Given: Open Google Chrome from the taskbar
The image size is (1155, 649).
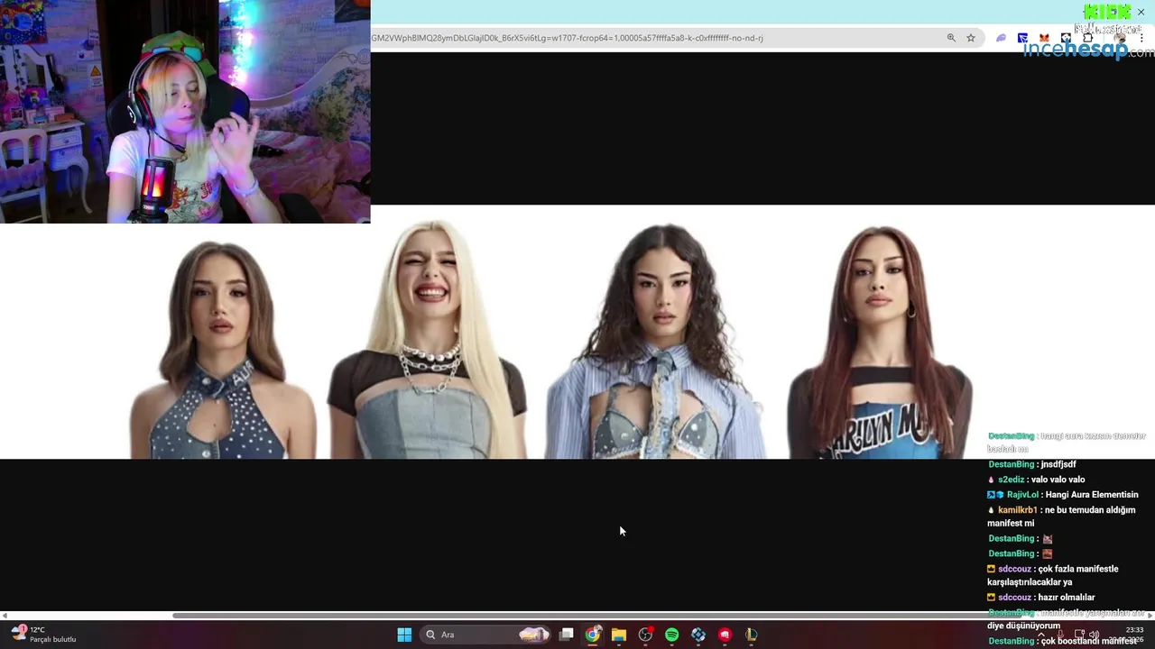Looking at the screenshot, I should click(x=592, y=635).
